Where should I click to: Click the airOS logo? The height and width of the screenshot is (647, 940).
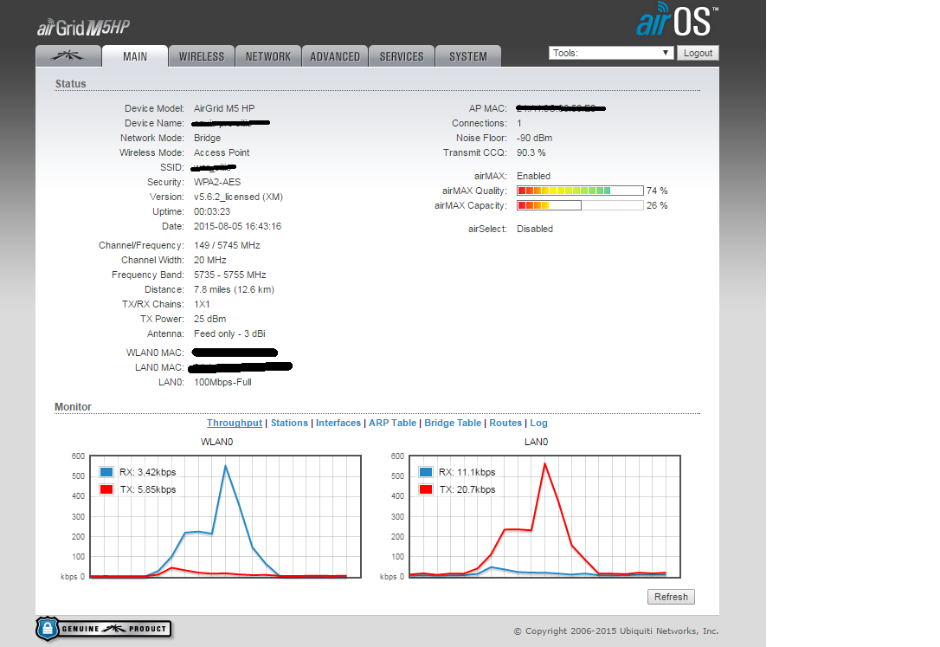(677, 19)
